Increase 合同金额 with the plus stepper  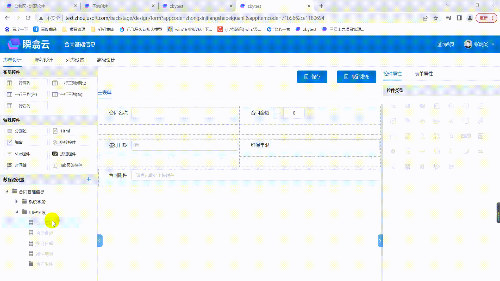click(310, 113)
